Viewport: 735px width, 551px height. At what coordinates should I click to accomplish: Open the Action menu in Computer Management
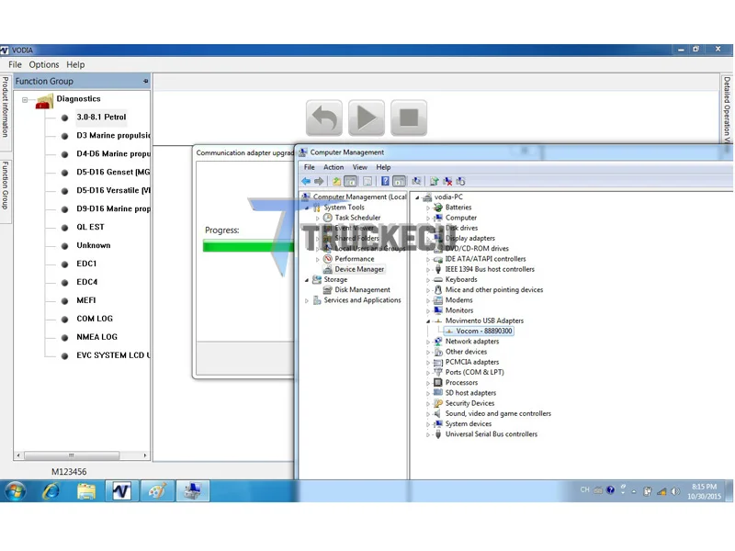point(334,167)
